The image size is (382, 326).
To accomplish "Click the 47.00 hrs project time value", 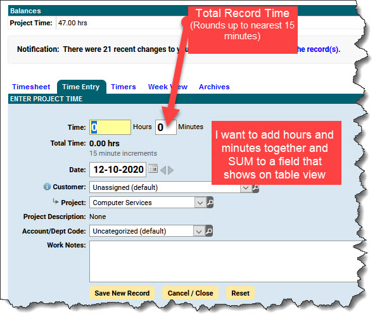I will tap(73, 23).
